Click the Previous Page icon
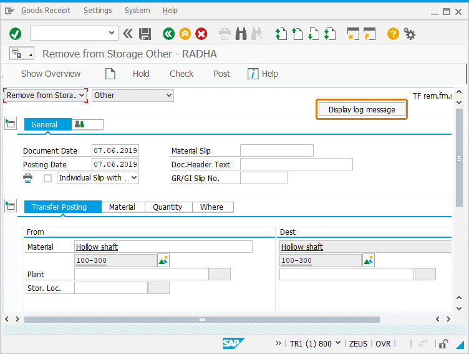The height and width of the screenshot is (354, 469). click(297, 34)
